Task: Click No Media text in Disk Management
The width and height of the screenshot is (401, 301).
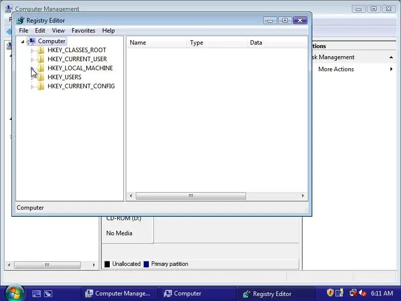Action: point(119,233)
